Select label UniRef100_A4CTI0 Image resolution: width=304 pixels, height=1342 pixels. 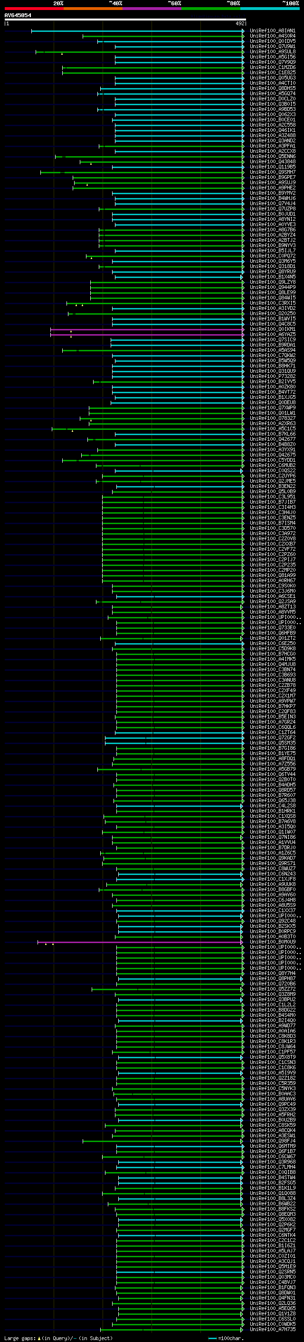(x=272, y=83)
